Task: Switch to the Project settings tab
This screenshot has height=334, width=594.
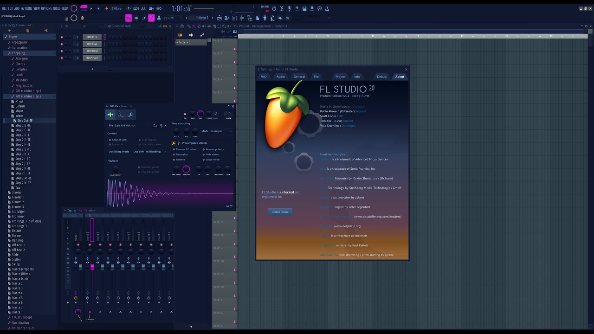Action: click(x=341, y=77)
